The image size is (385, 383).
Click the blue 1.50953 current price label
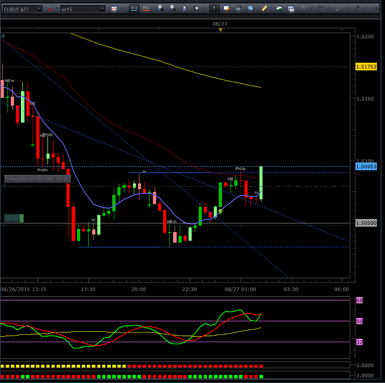(x=366, y=166)
